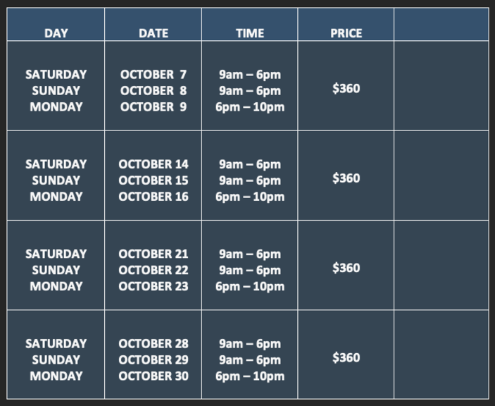
Task: Select the OCTOBER 28 date entry
Action: click(153, 344)
